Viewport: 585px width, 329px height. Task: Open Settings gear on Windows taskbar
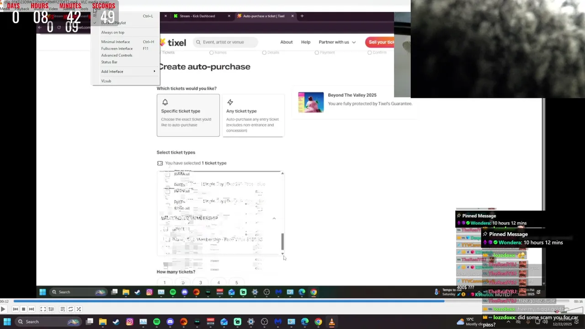coord(251,322)
